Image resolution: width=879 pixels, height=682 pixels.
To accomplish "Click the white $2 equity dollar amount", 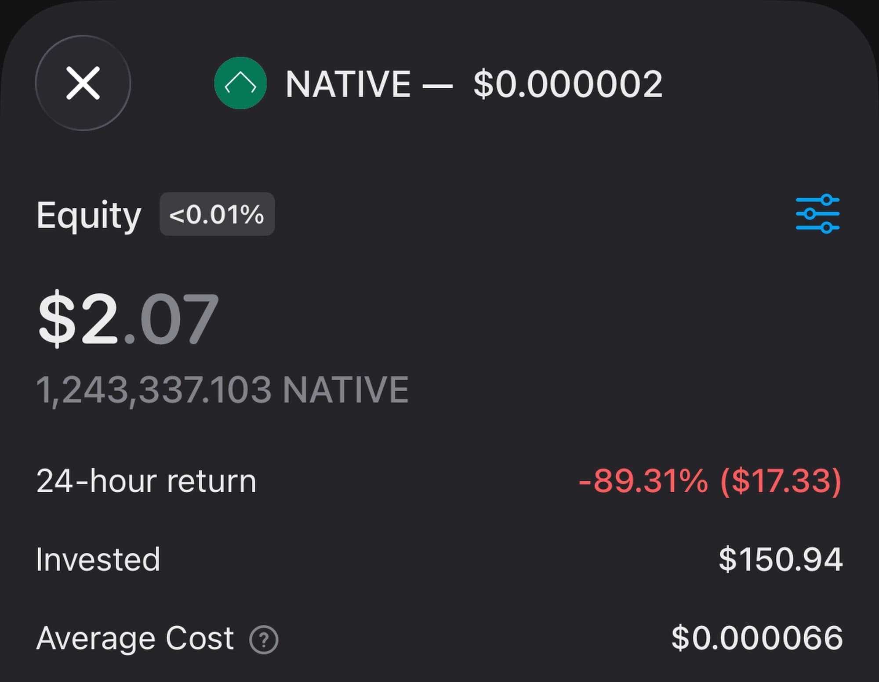I will [78, 318].
